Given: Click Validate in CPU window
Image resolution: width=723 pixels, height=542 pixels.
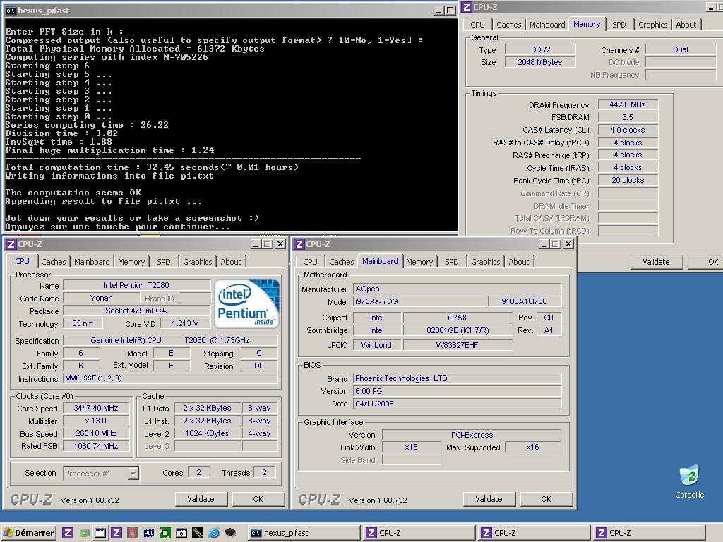Looking at the screenshot, I should tap(201, 499).
